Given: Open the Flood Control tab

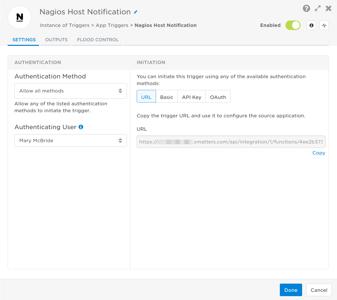Looking at the screenshot, I should click(x=98, y=40).
